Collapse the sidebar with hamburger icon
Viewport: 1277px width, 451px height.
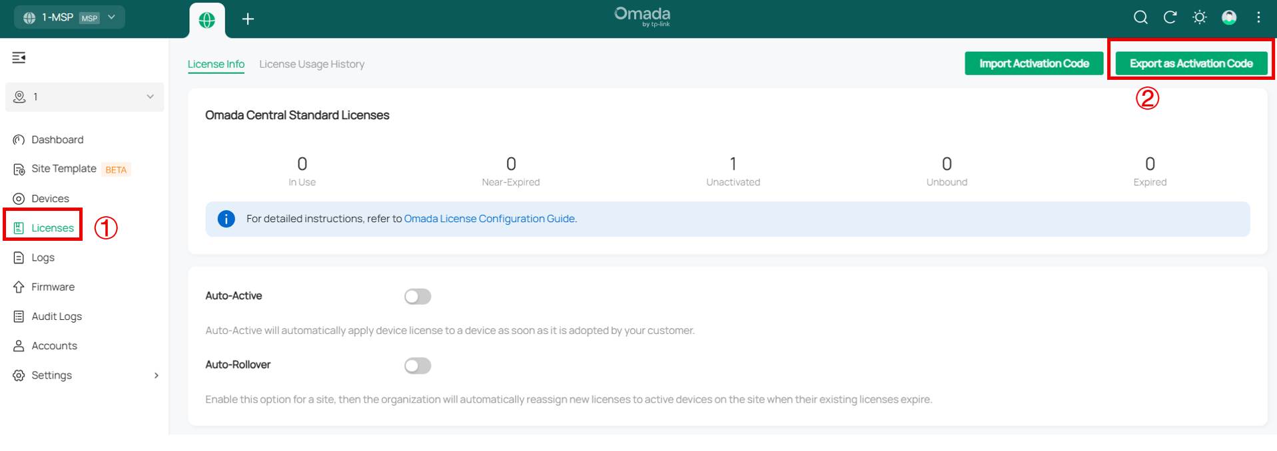(x=19, y=58)
